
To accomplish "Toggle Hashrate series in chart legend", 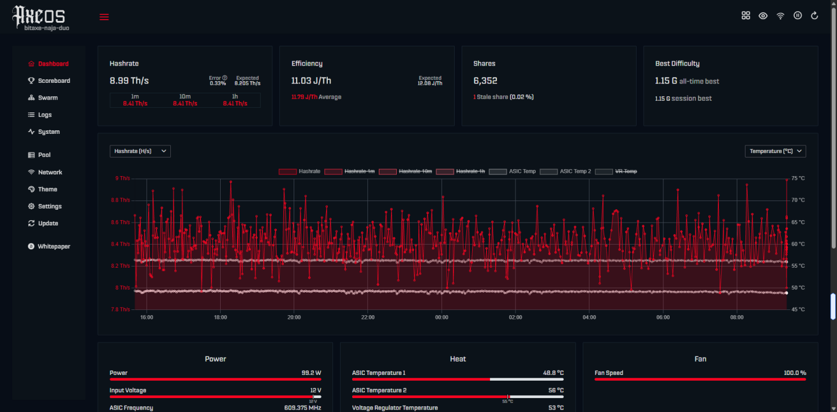I will [299, 172].
